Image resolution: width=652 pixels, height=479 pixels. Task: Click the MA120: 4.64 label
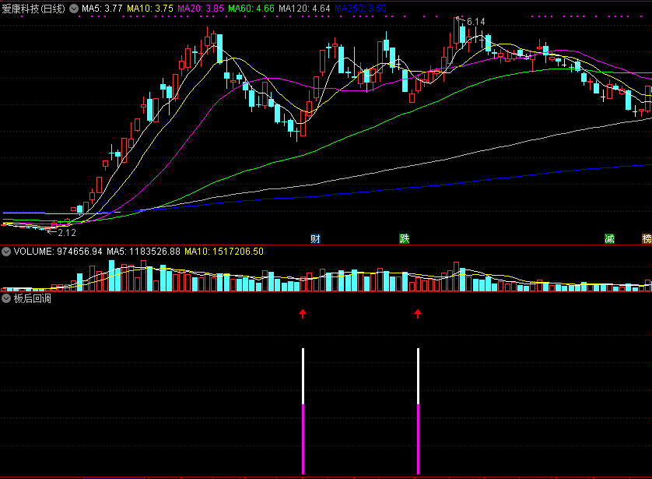tap(304, 9)
